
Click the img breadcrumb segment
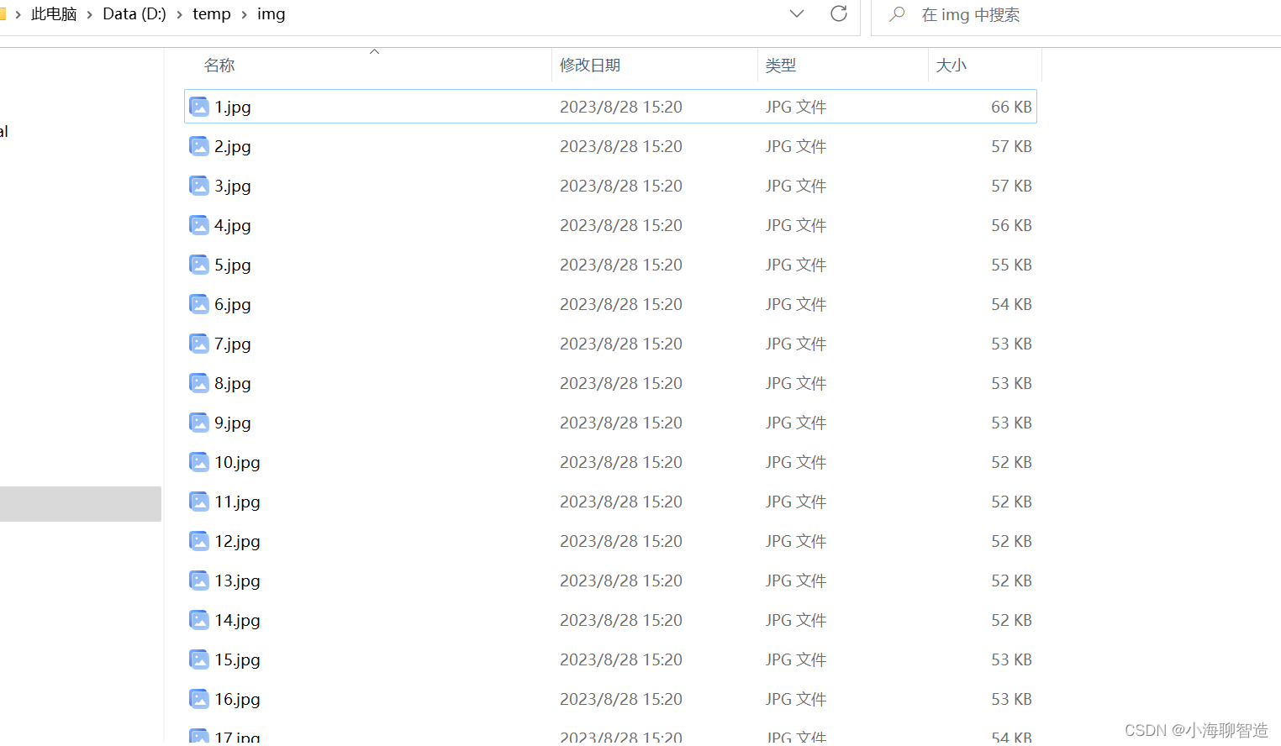pyautogui.click(x=271, y=14)
